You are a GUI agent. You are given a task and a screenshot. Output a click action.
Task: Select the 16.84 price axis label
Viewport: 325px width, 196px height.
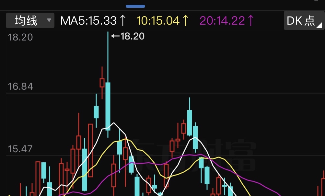[x=20, y=86]
